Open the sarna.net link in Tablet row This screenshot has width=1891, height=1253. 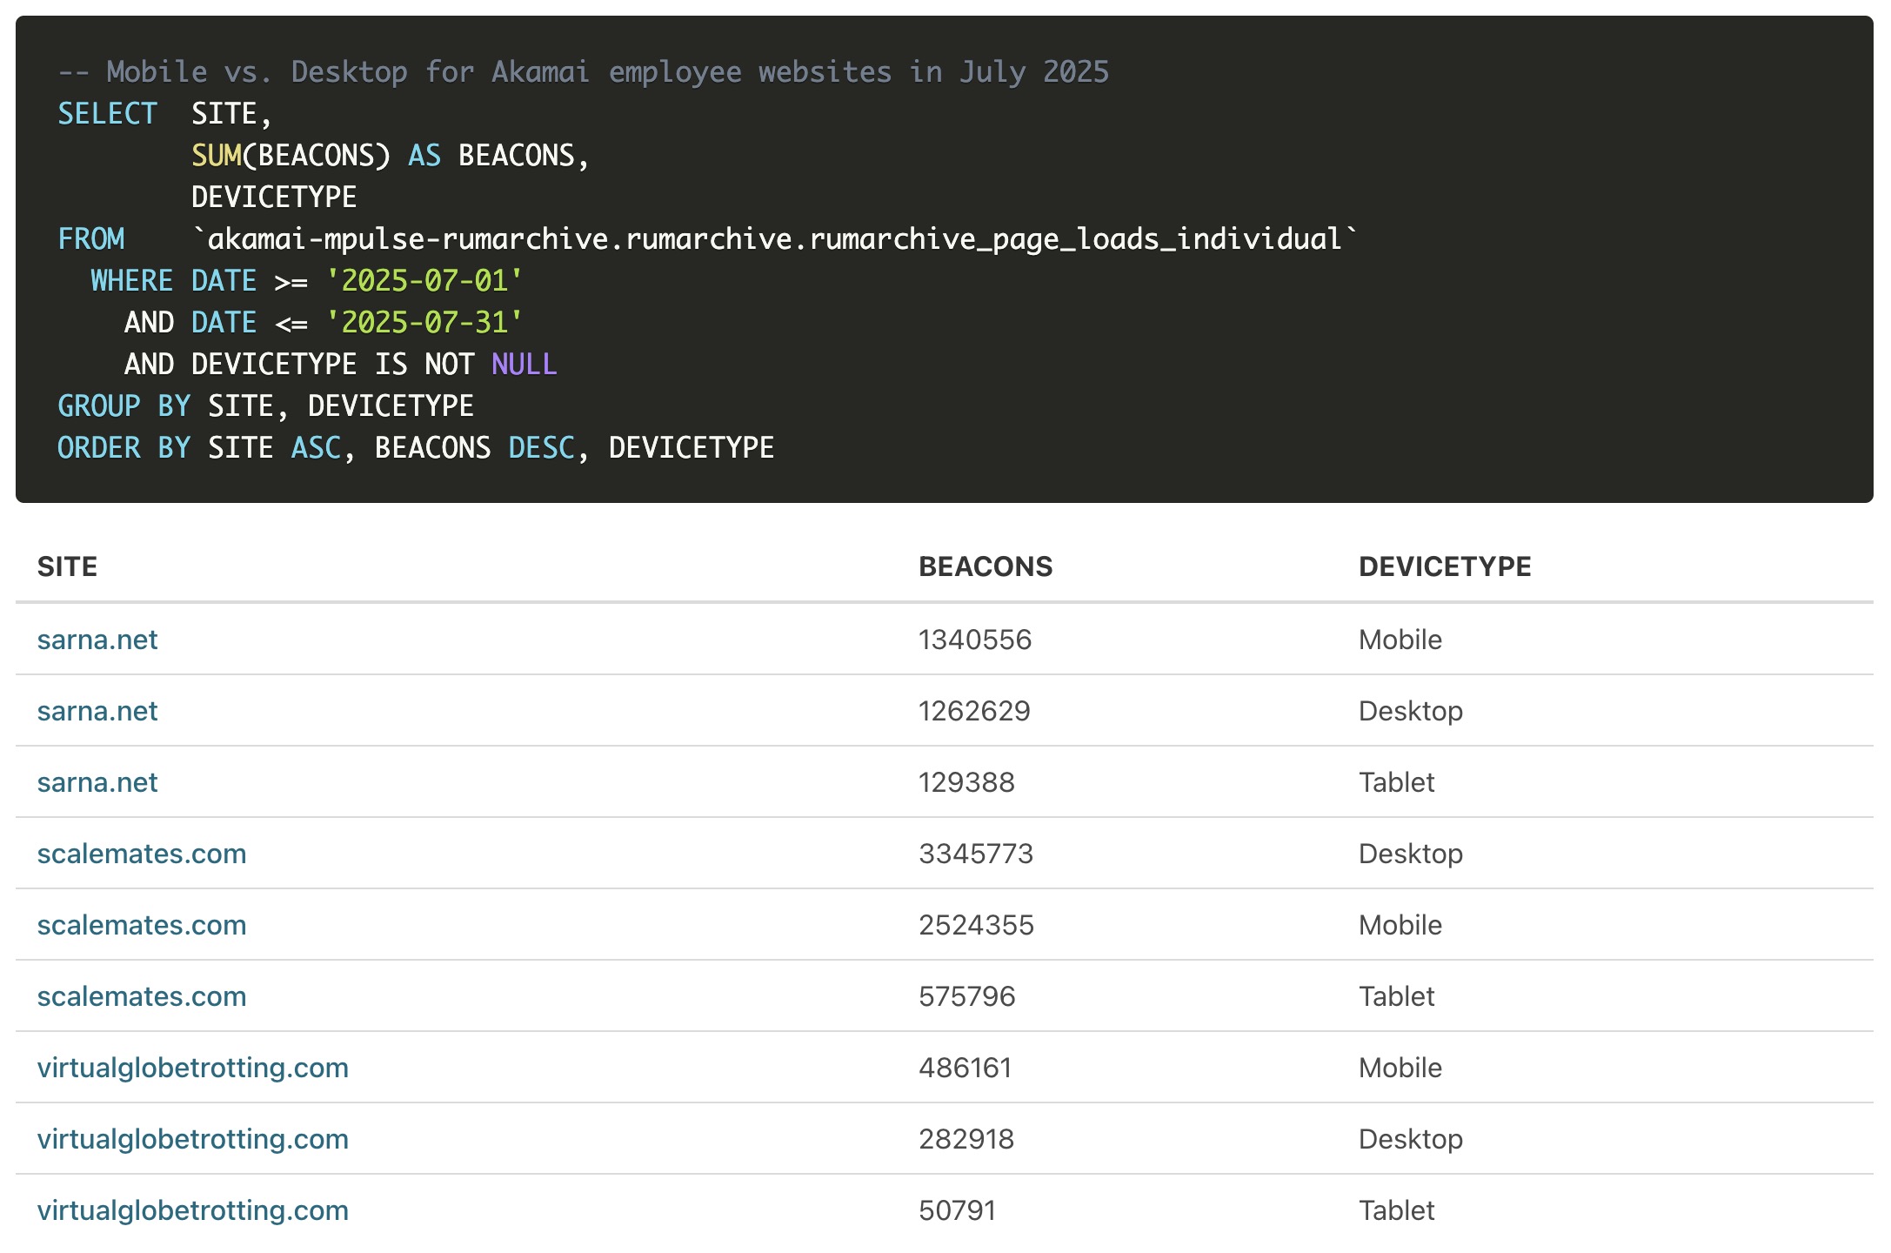97,782
